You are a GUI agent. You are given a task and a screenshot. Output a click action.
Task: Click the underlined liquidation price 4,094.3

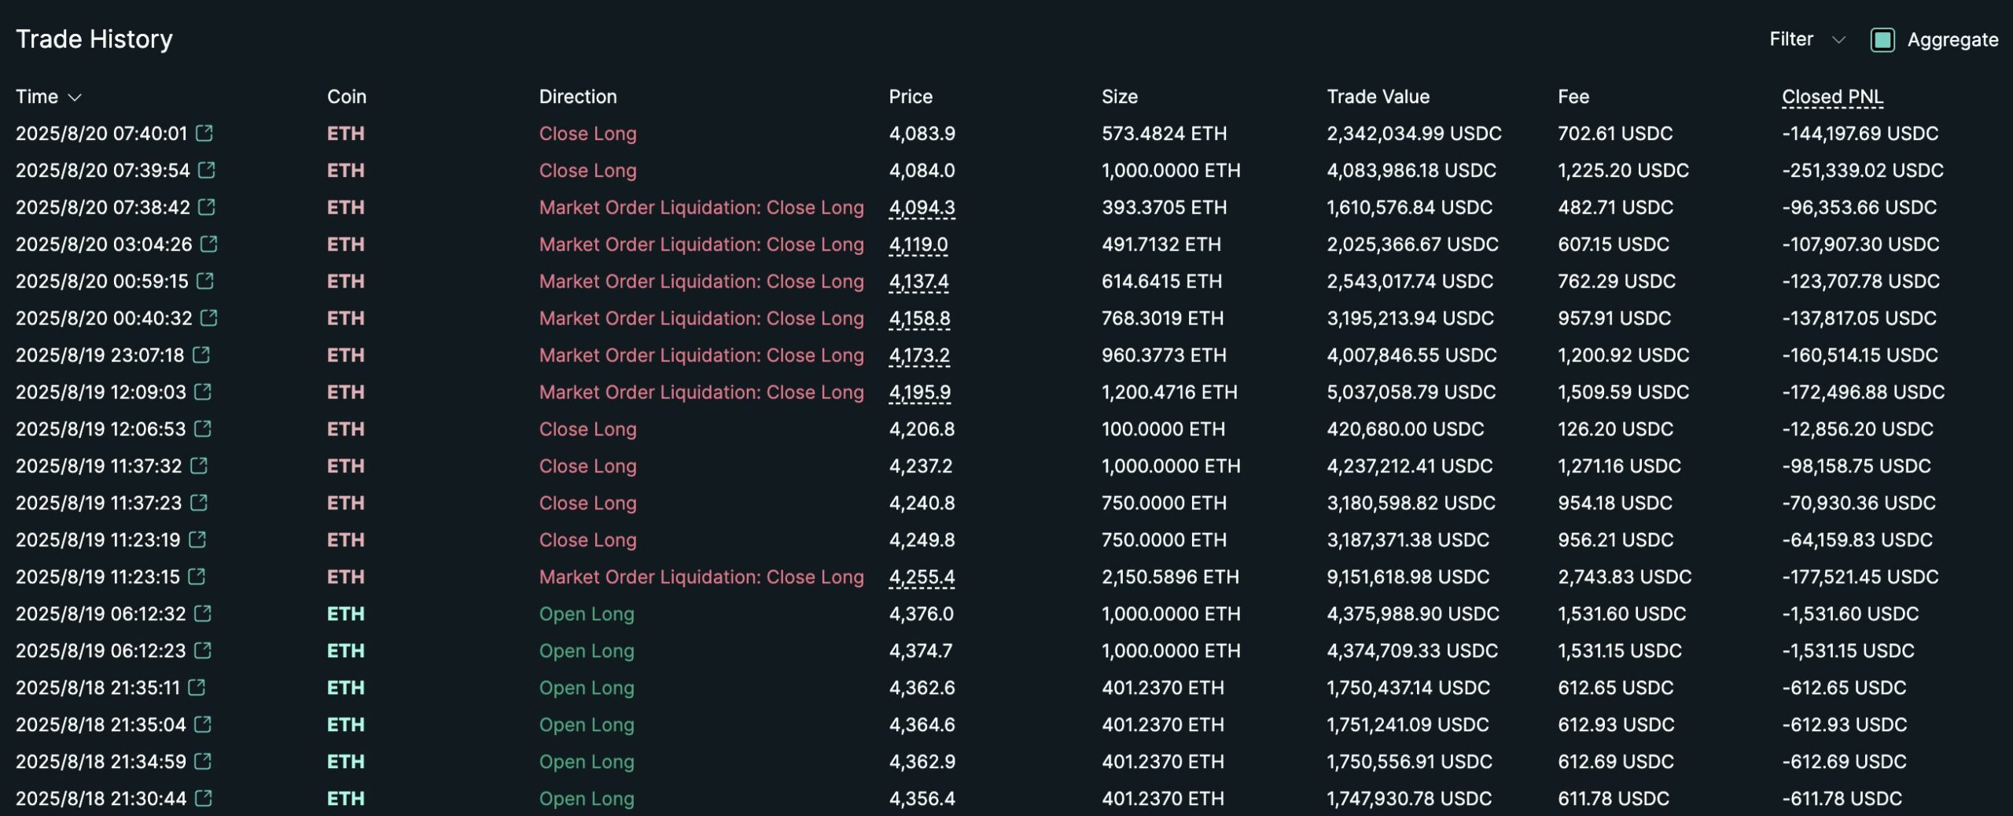click(x=922, y=208)
